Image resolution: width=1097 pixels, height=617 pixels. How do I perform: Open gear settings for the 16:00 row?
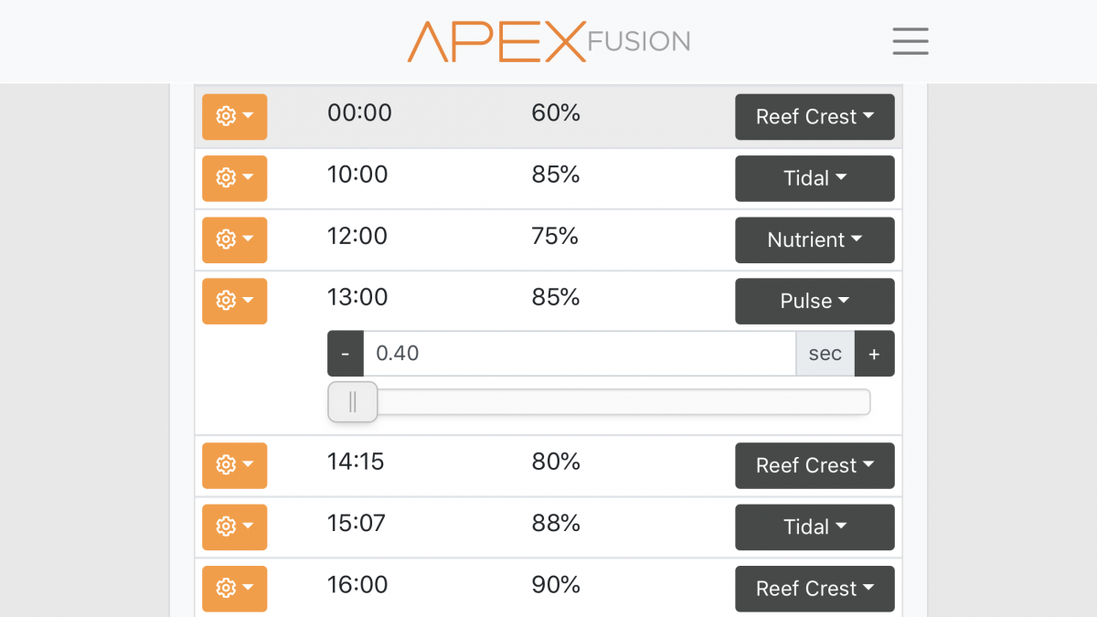(234, 588)
